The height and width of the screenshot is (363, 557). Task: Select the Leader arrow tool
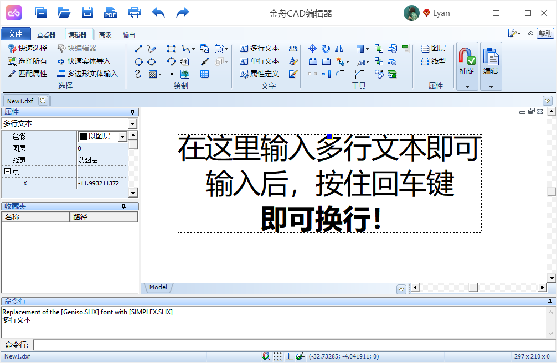205,61
